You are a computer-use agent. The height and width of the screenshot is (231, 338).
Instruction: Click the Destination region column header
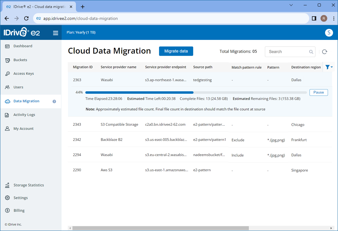[306, 67]
